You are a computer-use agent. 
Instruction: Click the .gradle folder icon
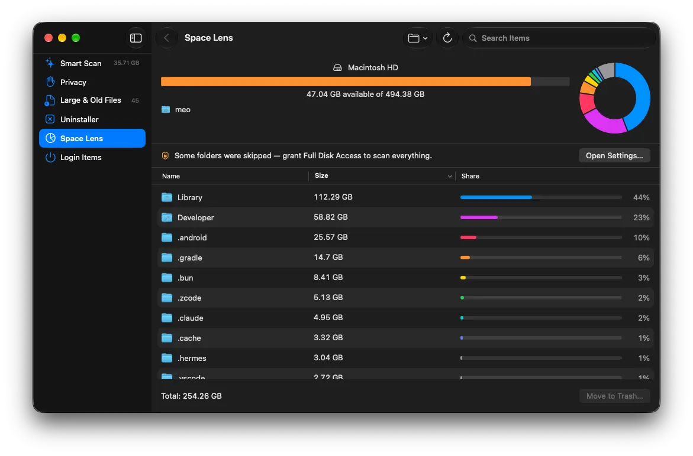(x=167, y=258)
